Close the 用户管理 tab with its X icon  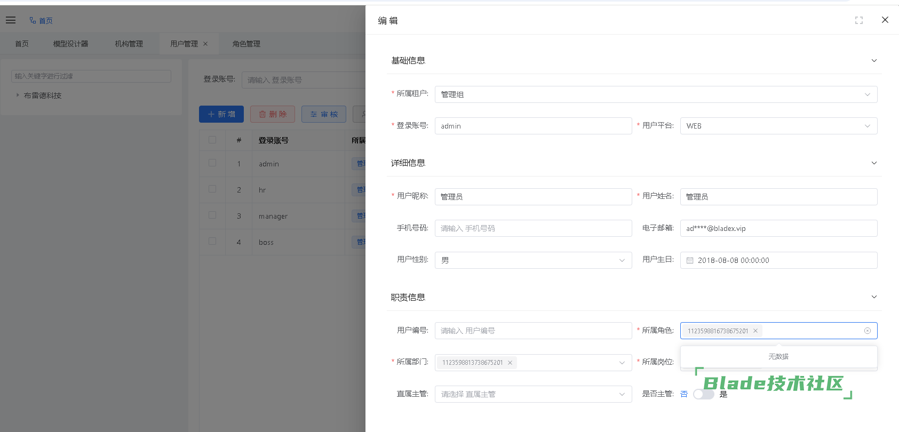coord(205,44)
